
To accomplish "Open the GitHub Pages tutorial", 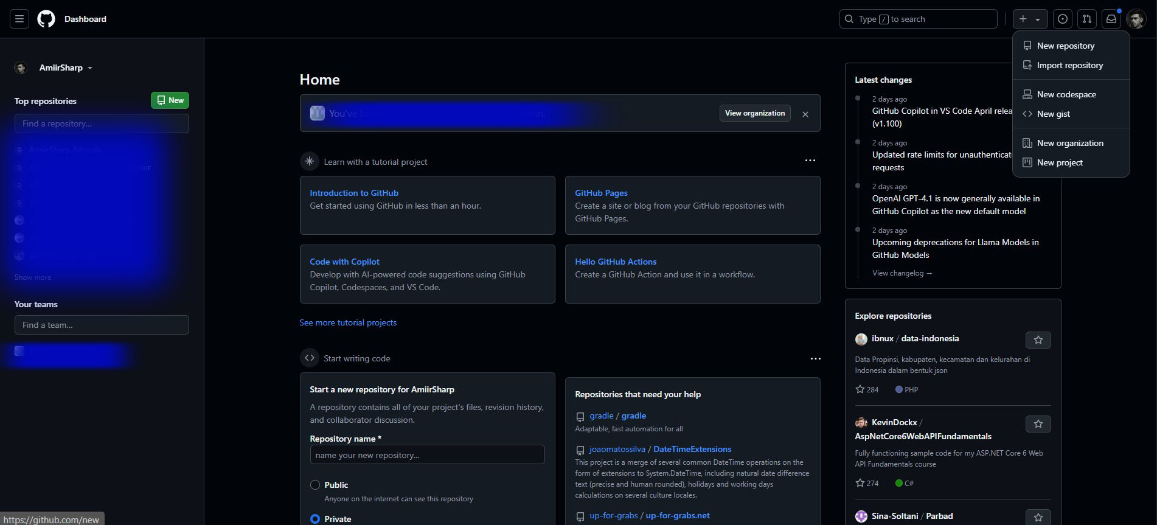I will (601, 193).
